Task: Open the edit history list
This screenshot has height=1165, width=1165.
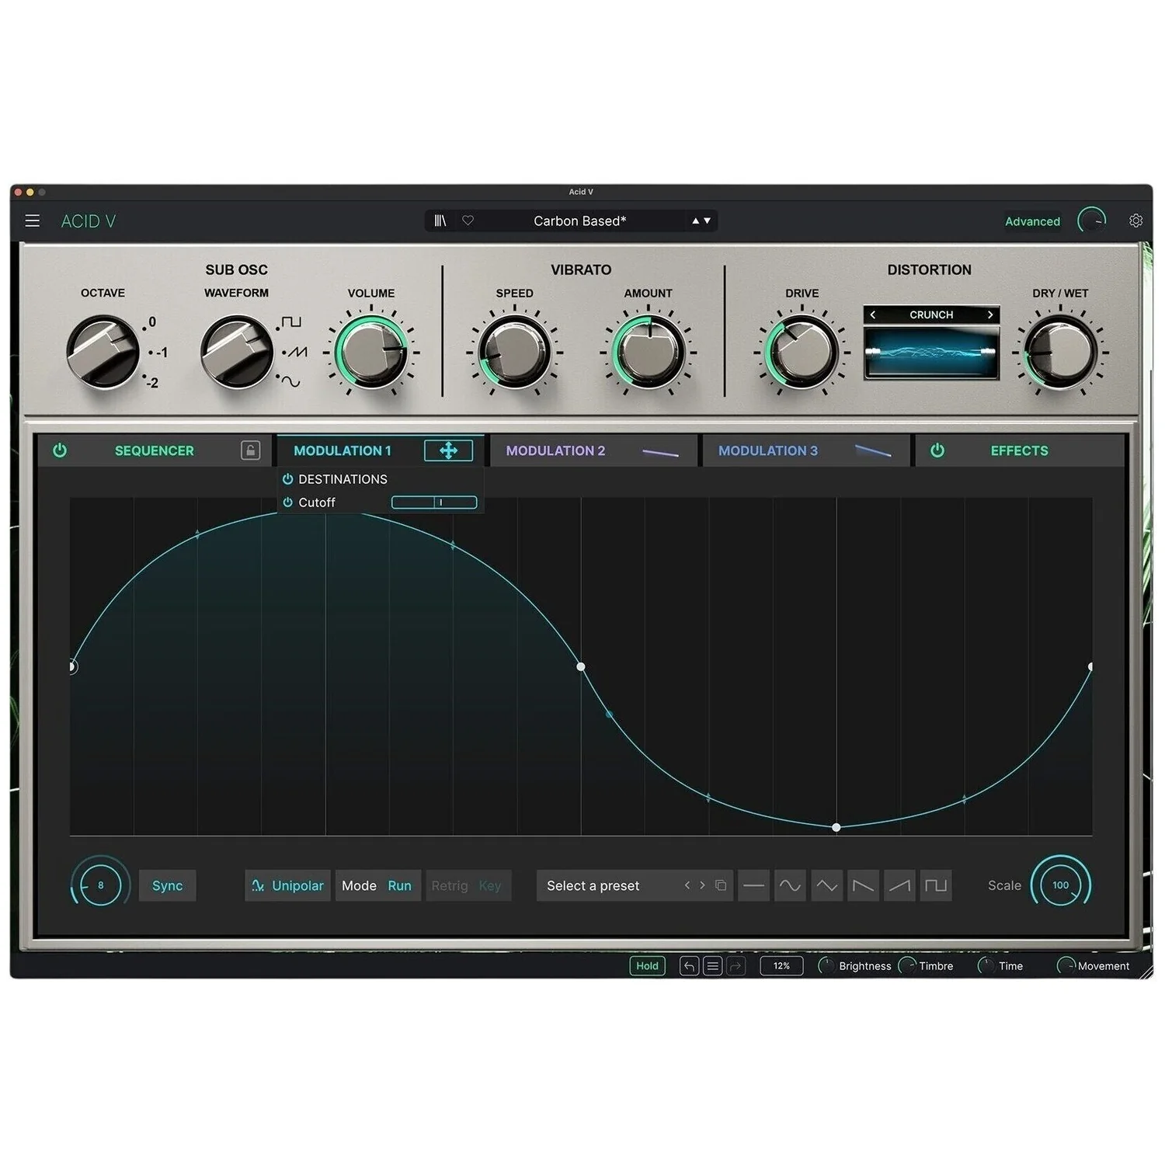Action: click(x=712, y=966)
